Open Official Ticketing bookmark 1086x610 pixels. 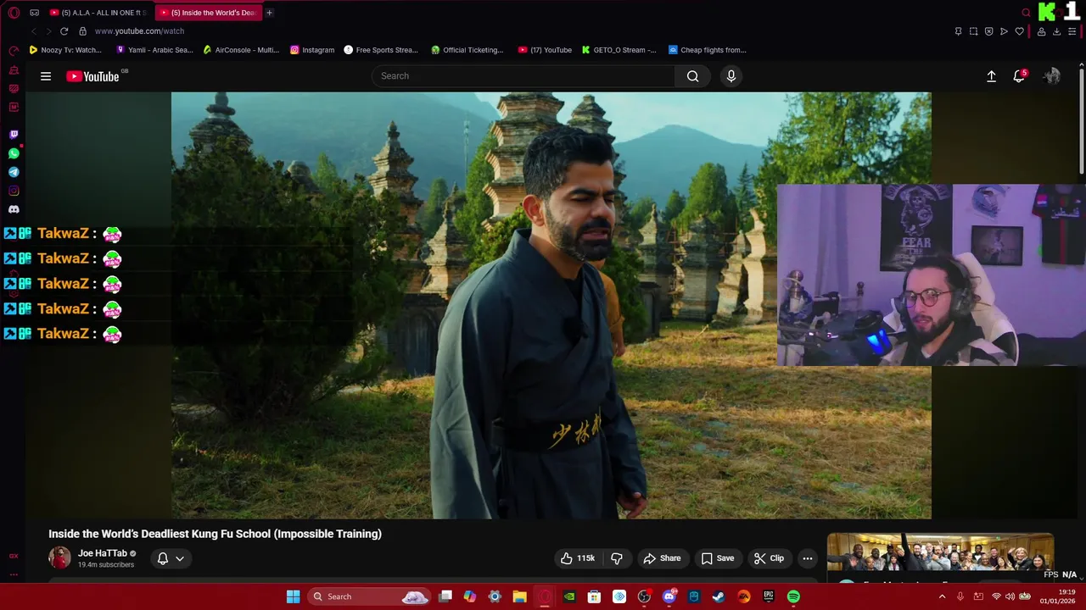(x=467, y=50)
